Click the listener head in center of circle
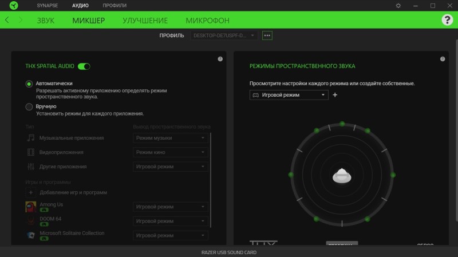Image resolution: width=458 pixels, height=257 pixels. coord(342,176)
